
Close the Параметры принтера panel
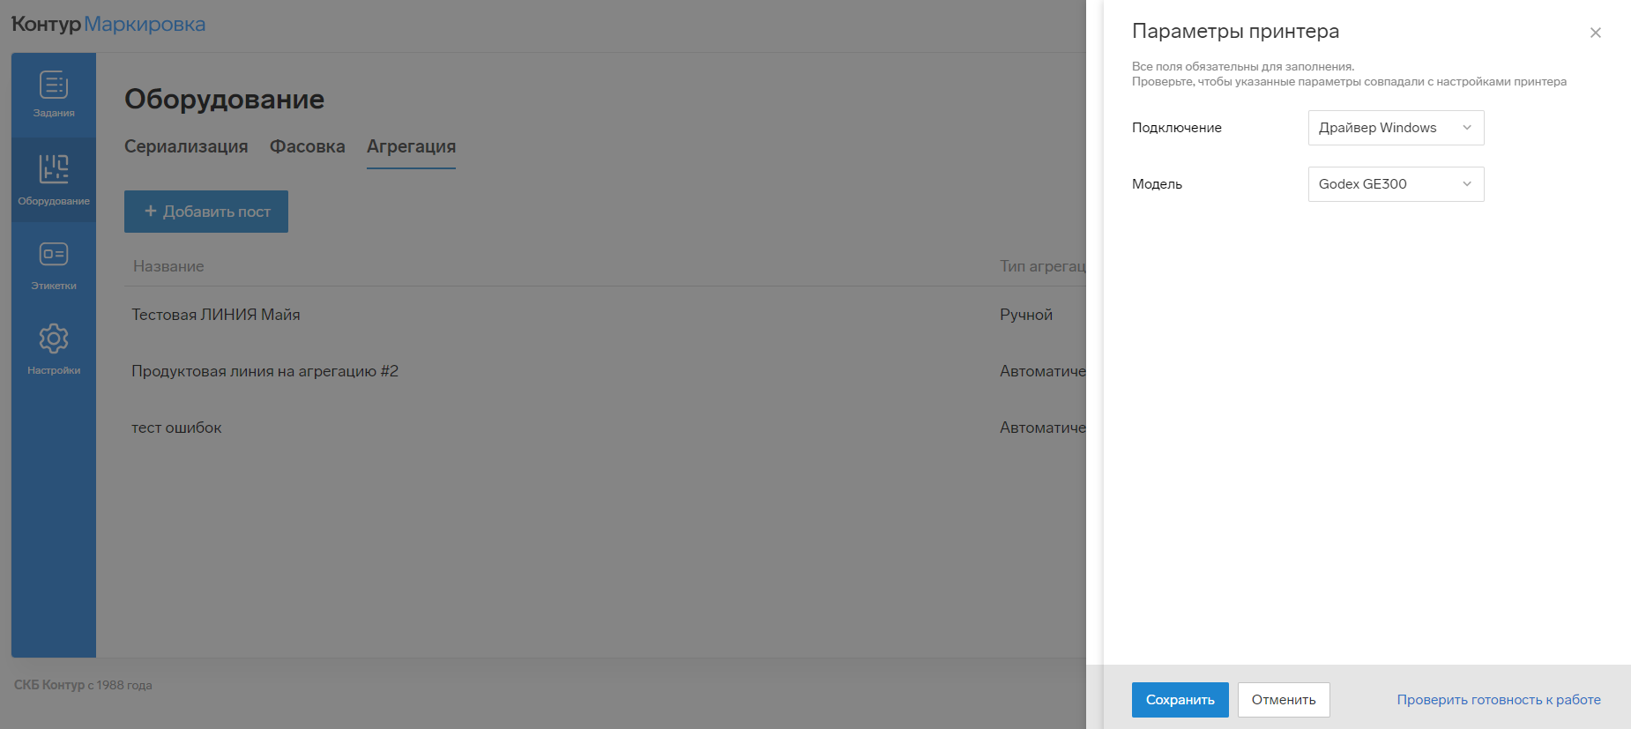click(x=1595, y=33)
